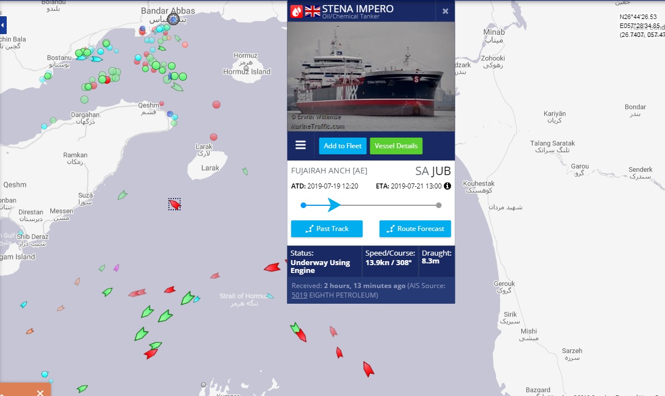The height and width of the screenshot is (396, 665).
Task: Open the STENA IMPERO ship photo
Action: (371, 76)
